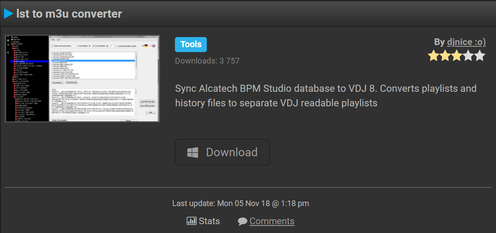Select the second gold rating star
496x233 pixels.
click(445, 56)
